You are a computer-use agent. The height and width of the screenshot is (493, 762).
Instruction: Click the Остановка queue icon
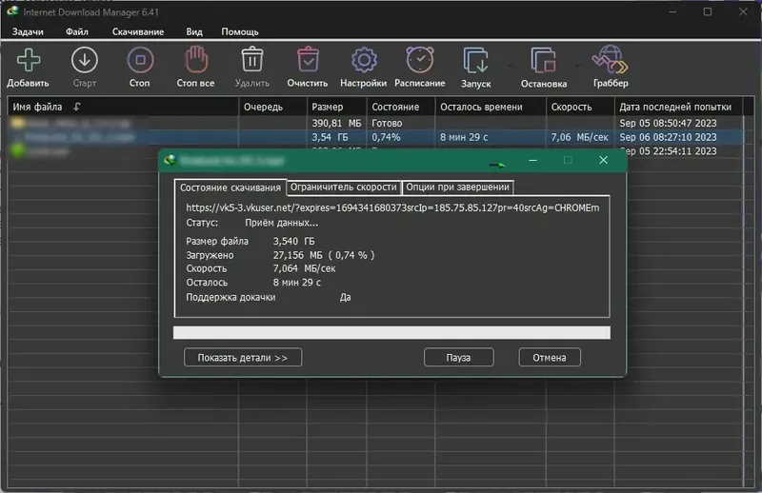click(x=543, y=60)
